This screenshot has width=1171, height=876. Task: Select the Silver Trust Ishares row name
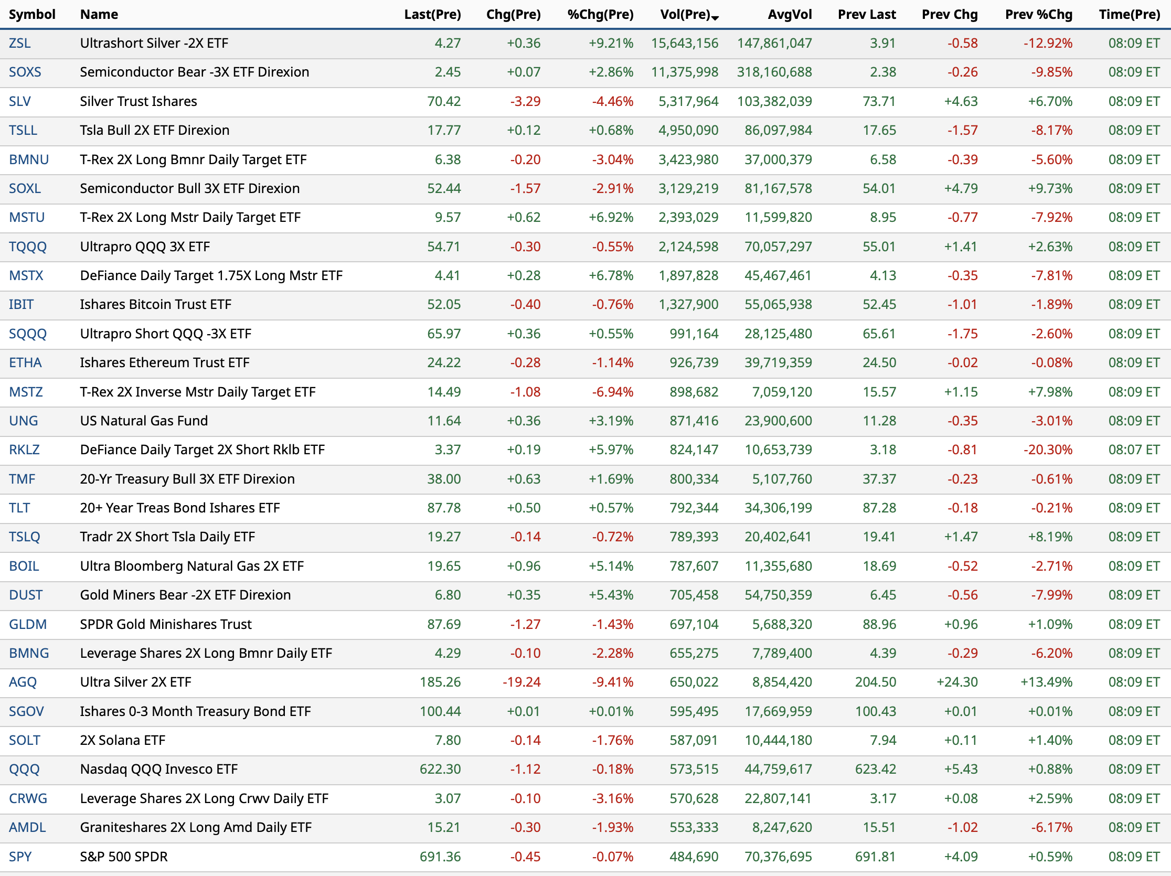click(x=138, y=101)
